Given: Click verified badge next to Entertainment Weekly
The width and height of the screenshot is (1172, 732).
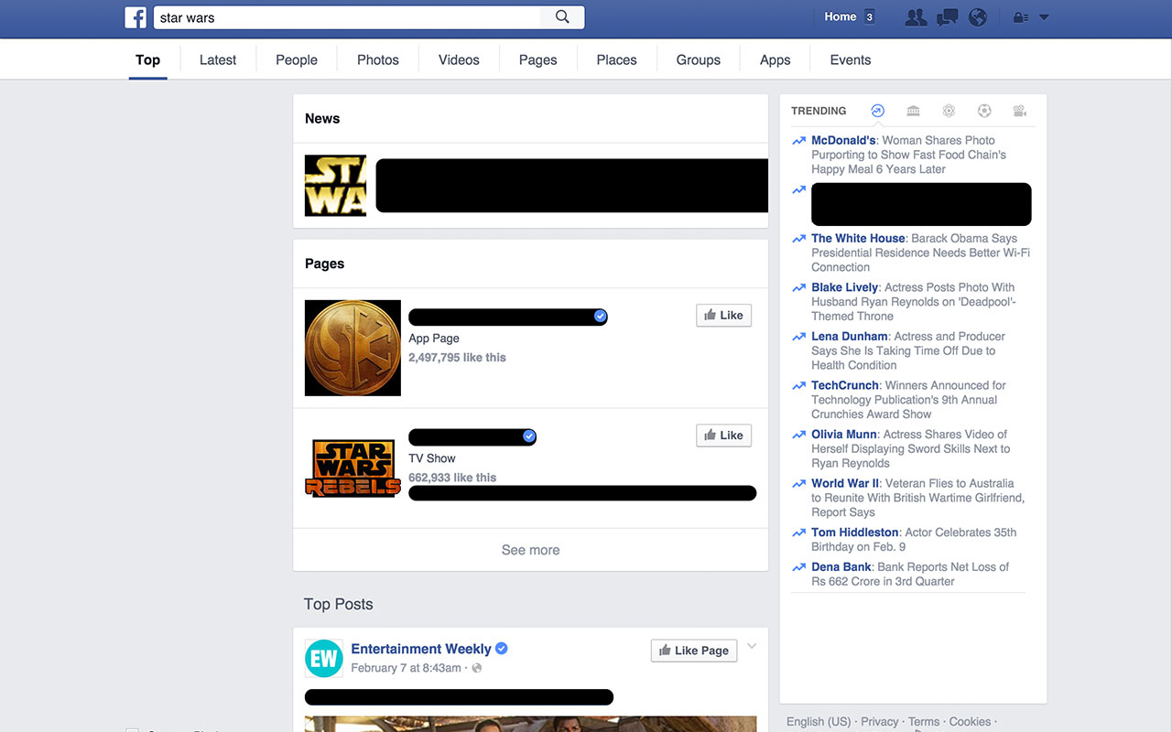Looking at the screenshot, I should click(502, 649).
